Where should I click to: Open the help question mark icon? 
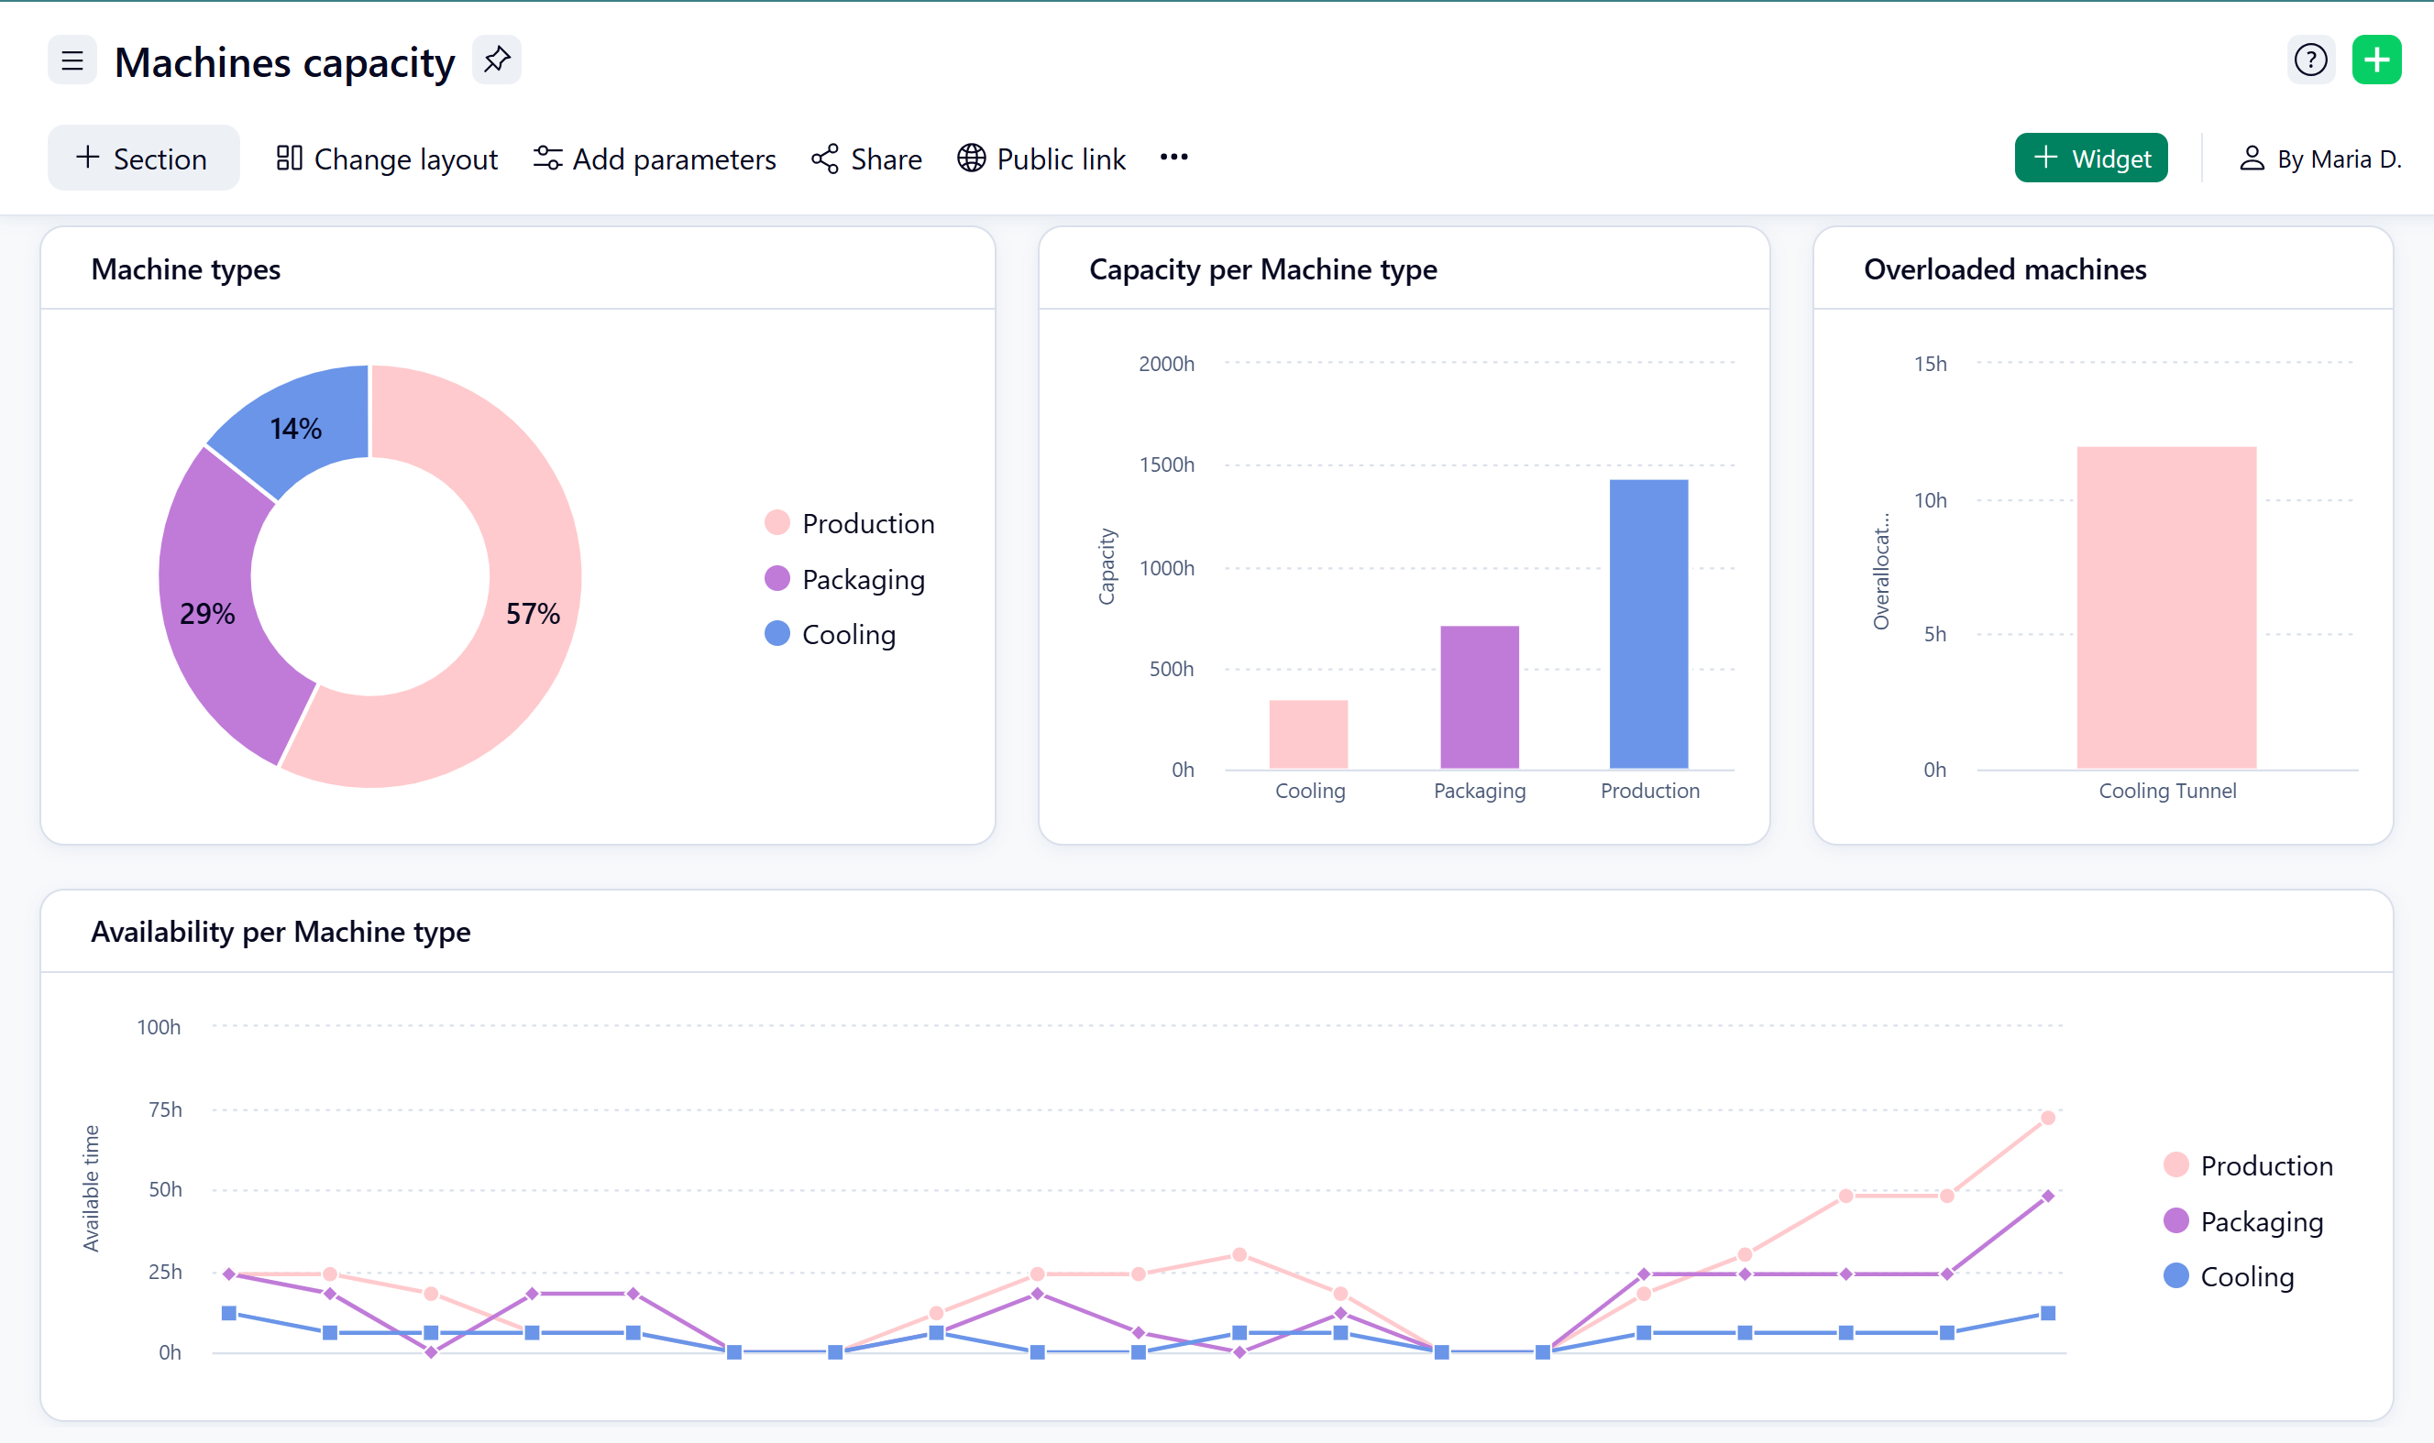coord(2309,60)
